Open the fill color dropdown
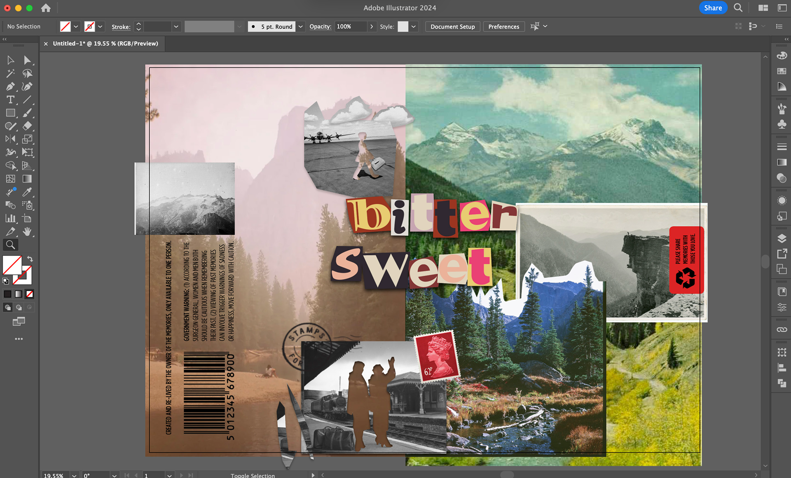791x478 pixels. [76, 27]
